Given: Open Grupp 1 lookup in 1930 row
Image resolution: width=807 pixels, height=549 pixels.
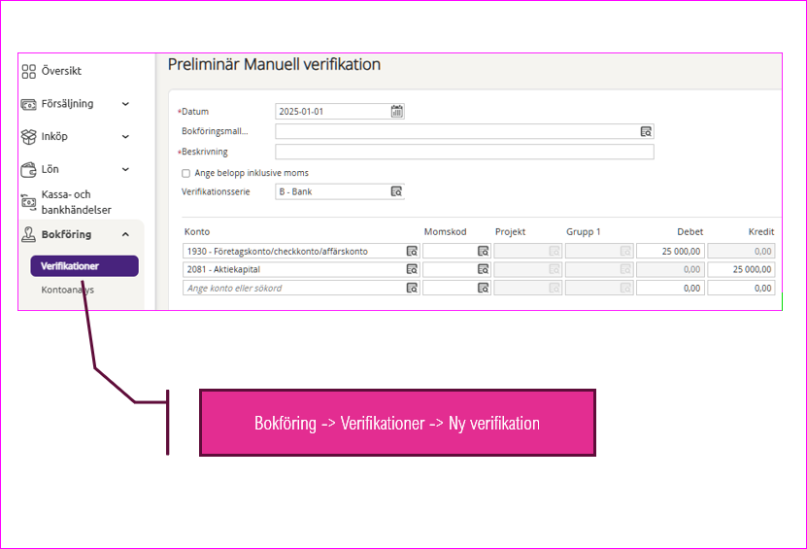Looking at the screenshot, I should 625,252.
